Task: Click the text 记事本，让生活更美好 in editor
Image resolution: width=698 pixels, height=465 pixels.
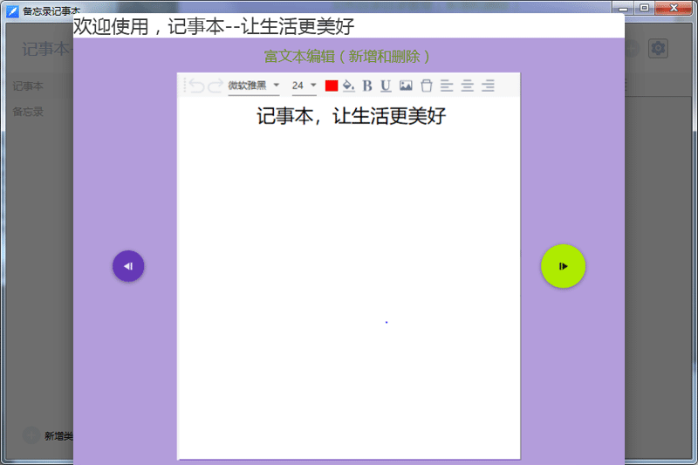Action: [x=352, y=116]
